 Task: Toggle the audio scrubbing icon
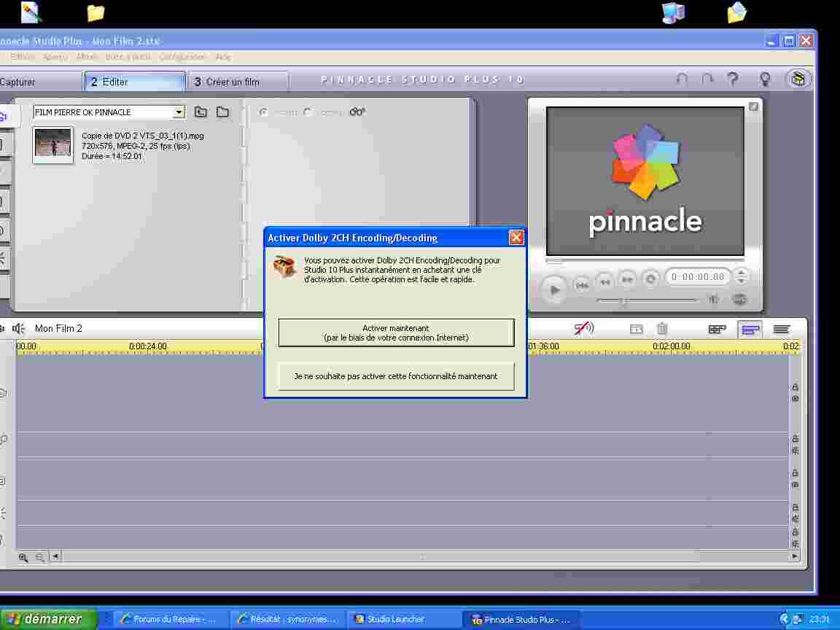tap(584, 328)
